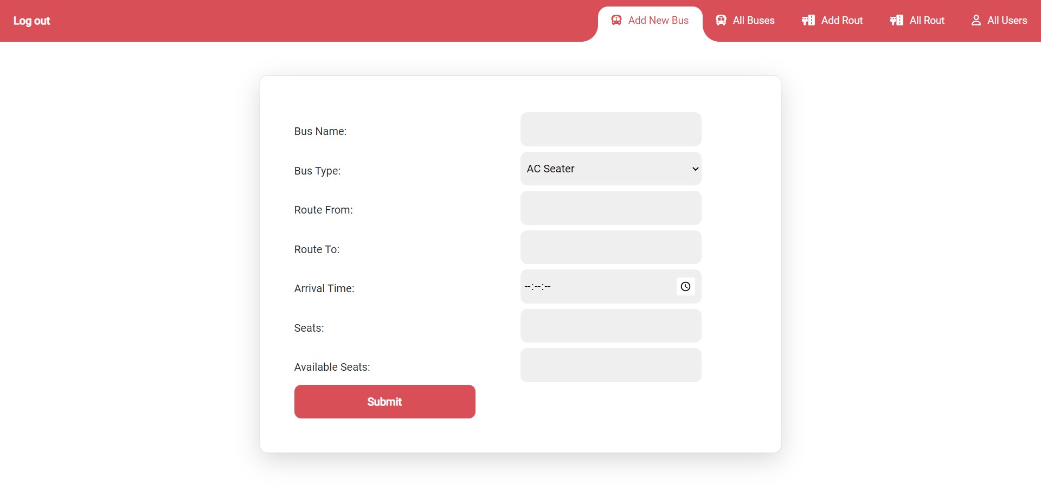The width and height of the screenshot is (1041, 503).
Task: Click the signpost icon beside All Rout
Action: (896, 21)
